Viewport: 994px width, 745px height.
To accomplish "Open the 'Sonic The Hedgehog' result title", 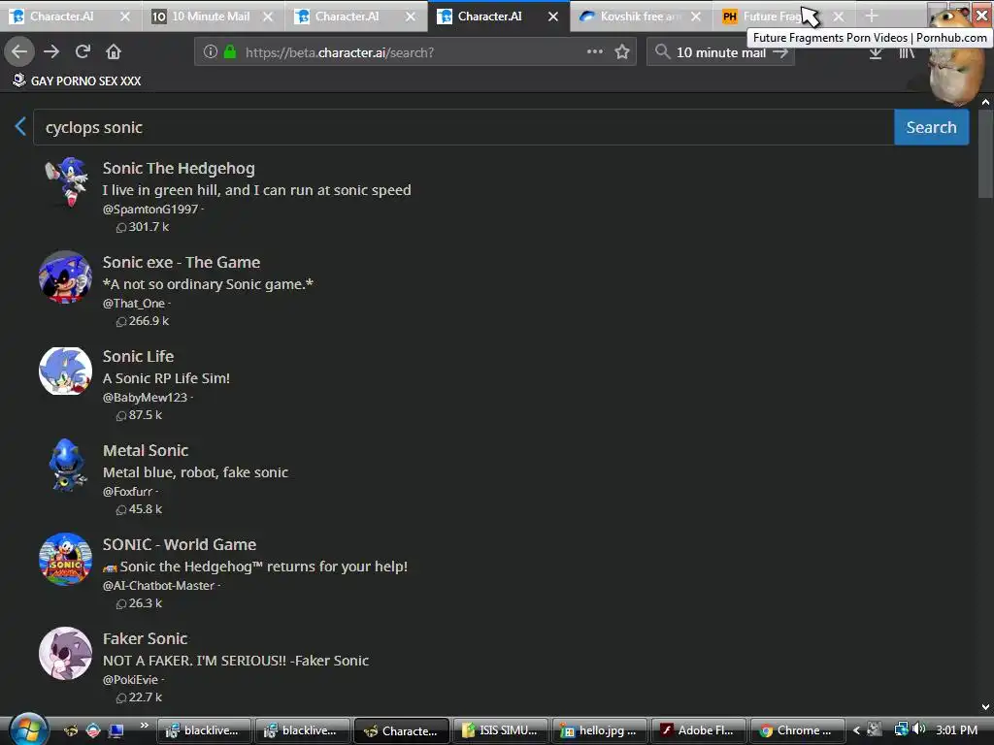I will click(179, 169).
